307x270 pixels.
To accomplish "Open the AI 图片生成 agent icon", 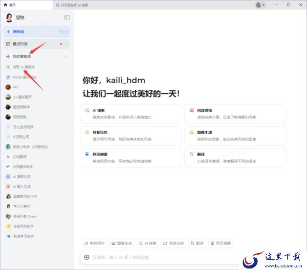I will tap(8, 187).
